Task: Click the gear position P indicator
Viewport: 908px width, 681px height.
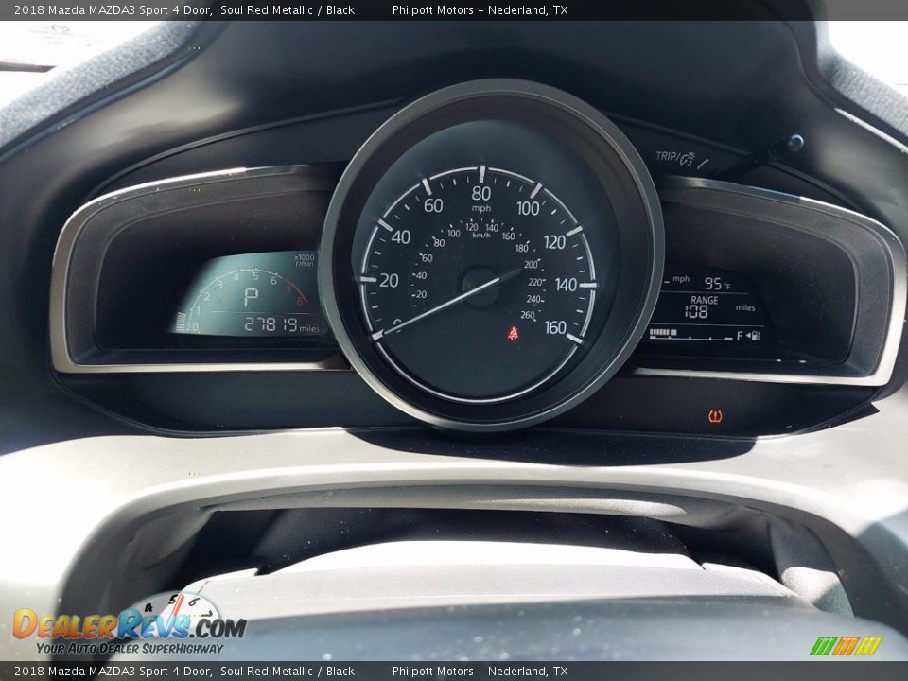Action: [251, 297]
